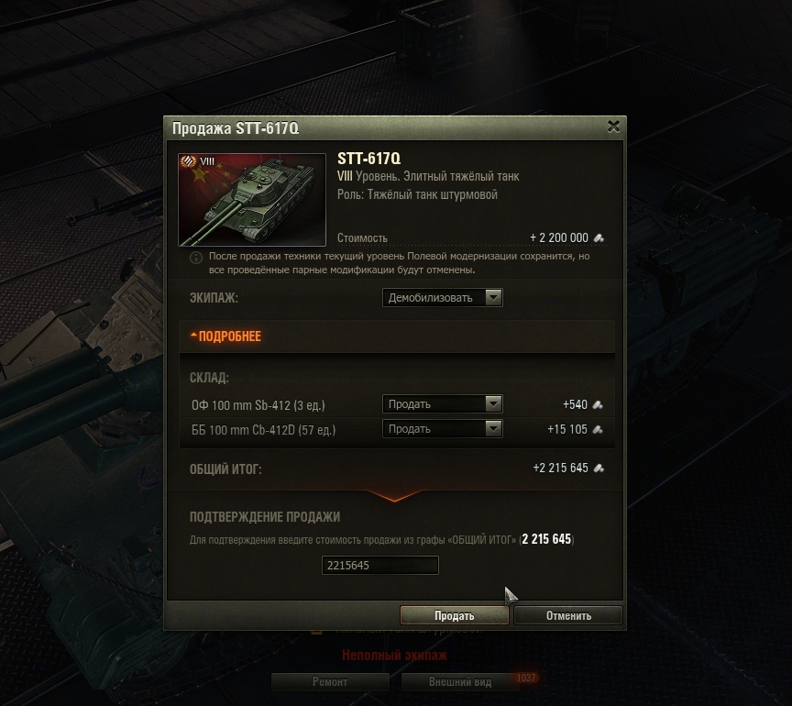
Task: Open the Внешний вид button in the hangar
Action: [460, 682]
